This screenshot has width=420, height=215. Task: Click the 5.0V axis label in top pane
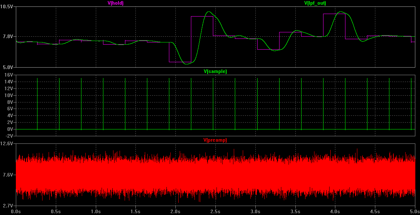point(8,67)
